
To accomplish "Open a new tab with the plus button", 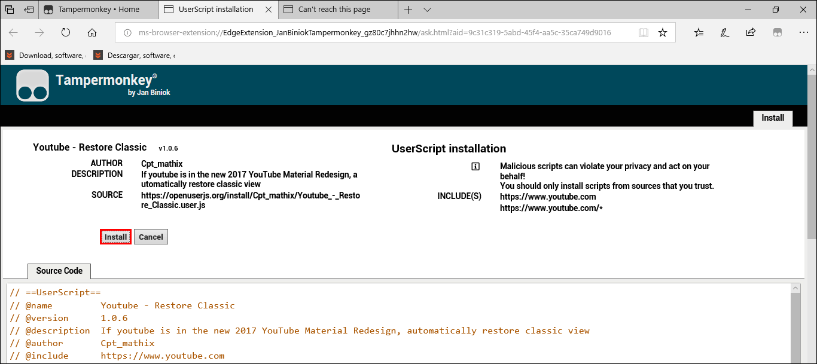I will point(408,10).
